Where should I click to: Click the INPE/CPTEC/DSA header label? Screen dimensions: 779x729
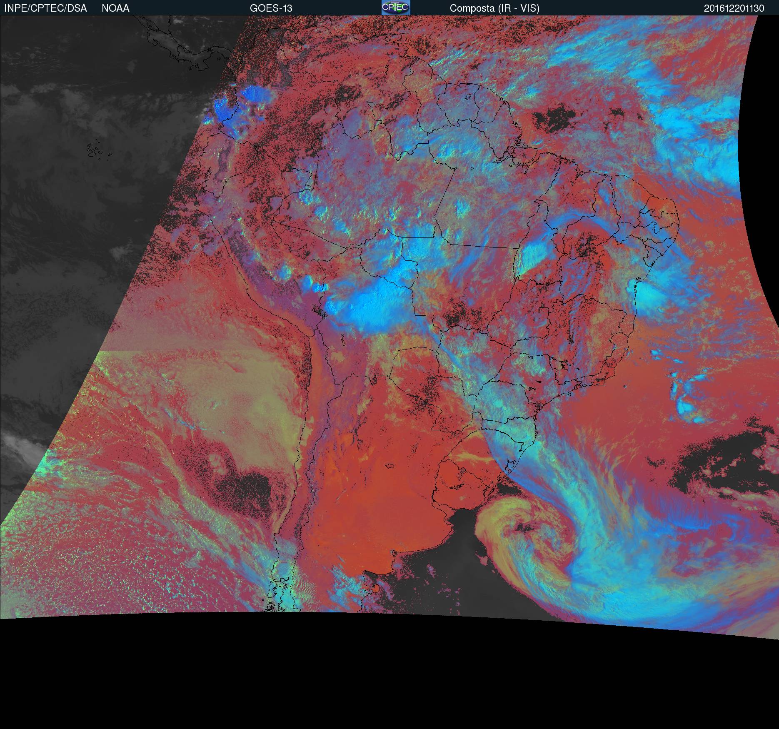click(45, 8)
